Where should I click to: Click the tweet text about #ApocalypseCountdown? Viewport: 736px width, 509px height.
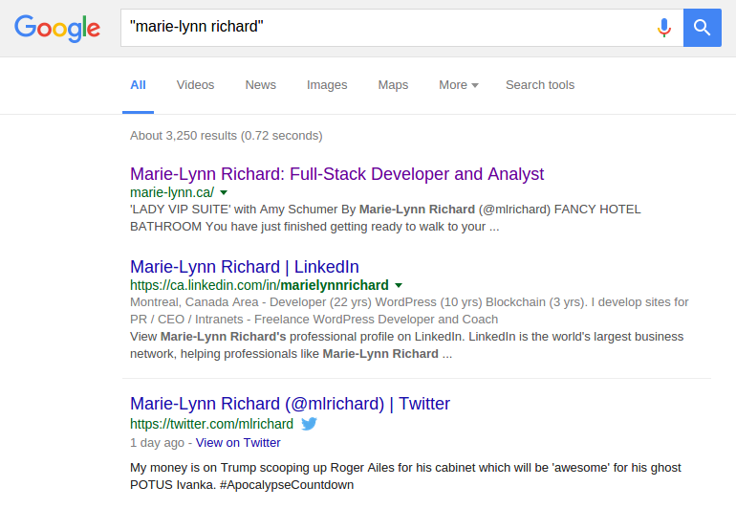pyautogui.click(x=405, y=476)
